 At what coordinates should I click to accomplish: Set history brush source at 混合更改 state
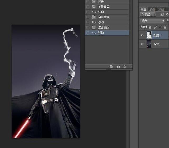click(x=88, y=27)
